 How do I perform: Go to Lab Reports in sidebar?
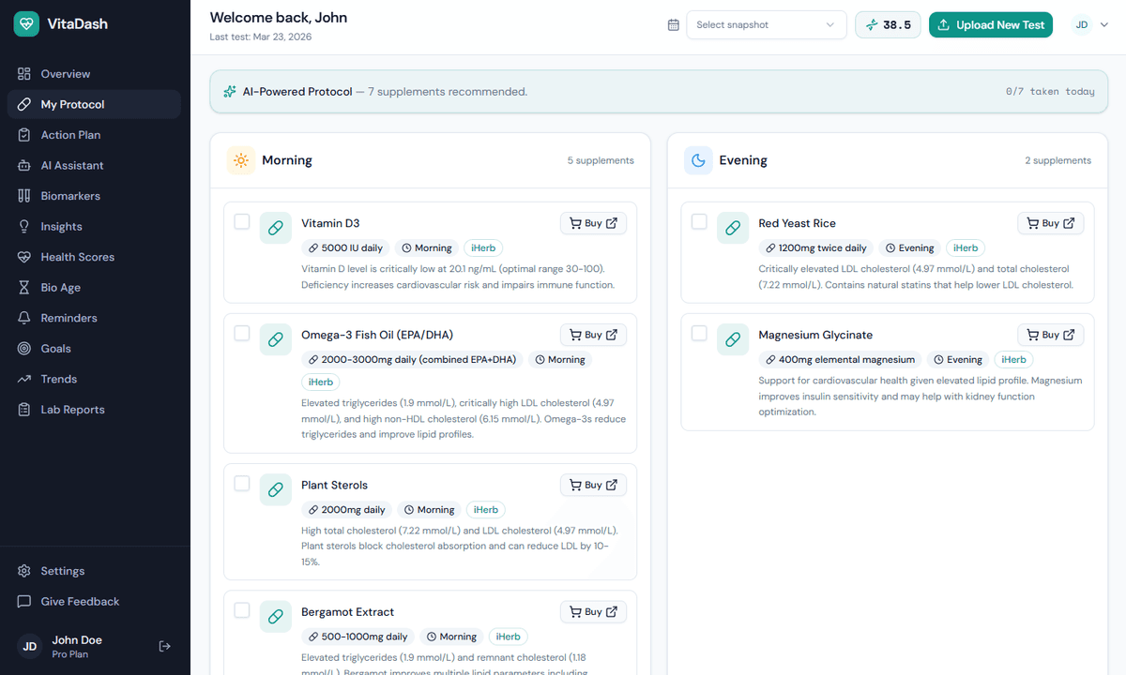[72, 410]
